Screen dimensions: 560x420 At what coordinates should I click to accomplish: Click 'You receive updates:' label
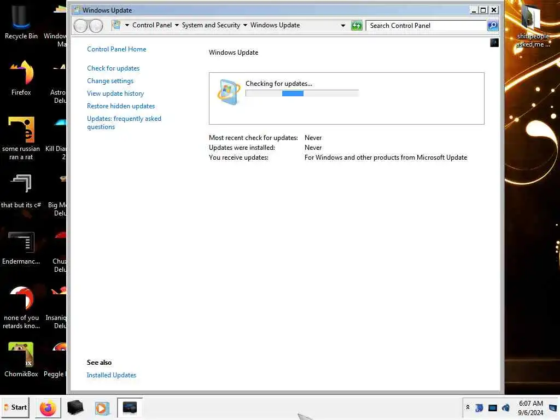coord(238,157)
